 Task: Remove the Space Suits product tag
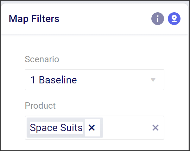(92, 128)
